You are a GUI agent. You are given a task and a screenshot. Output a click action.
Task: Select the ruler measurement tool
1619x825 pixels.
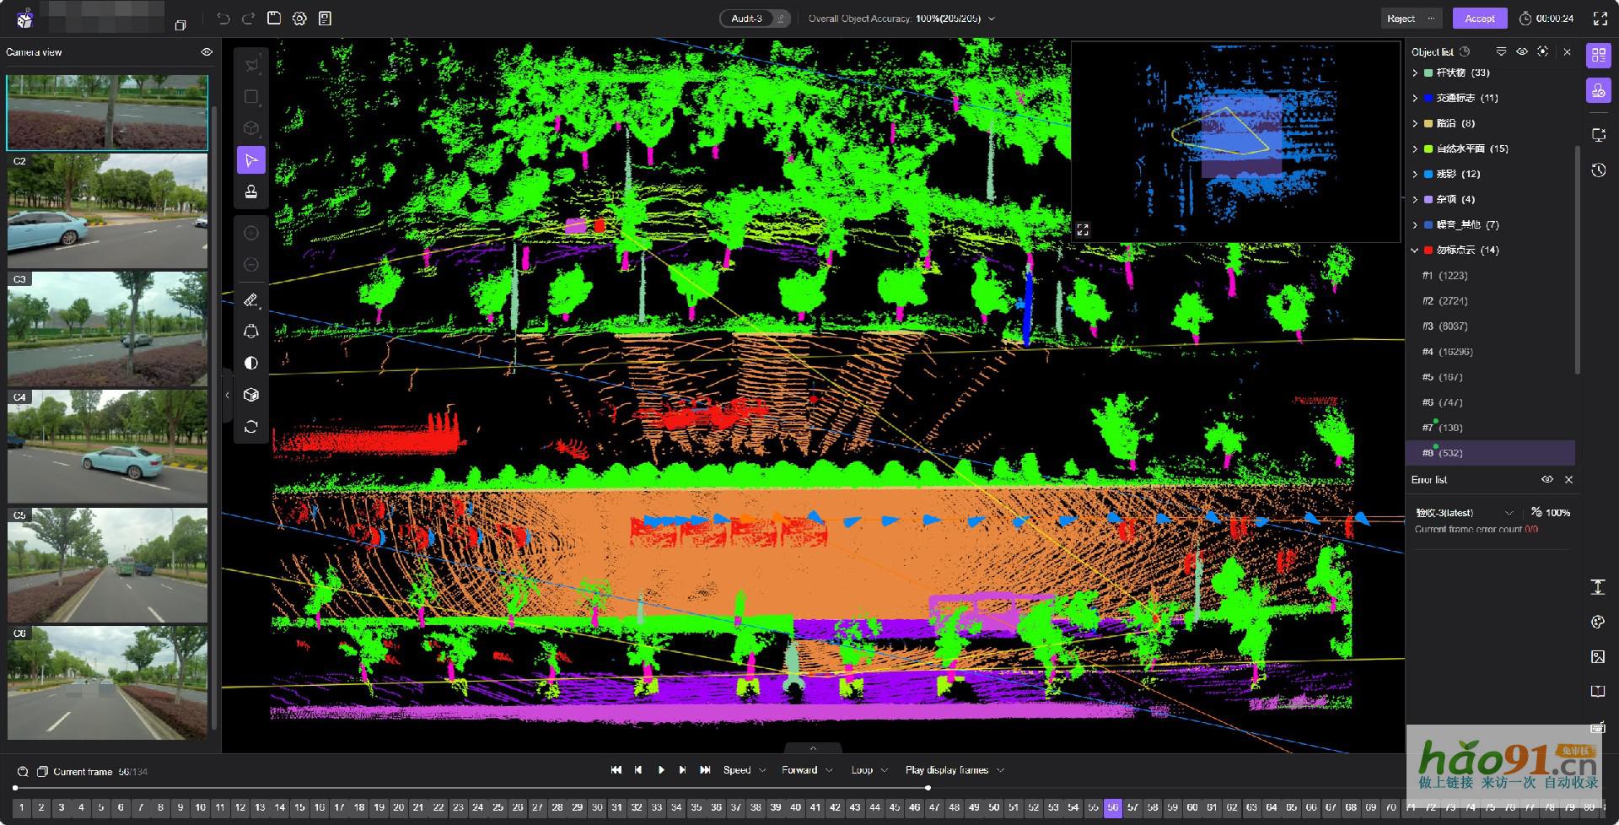click(251, 300)
